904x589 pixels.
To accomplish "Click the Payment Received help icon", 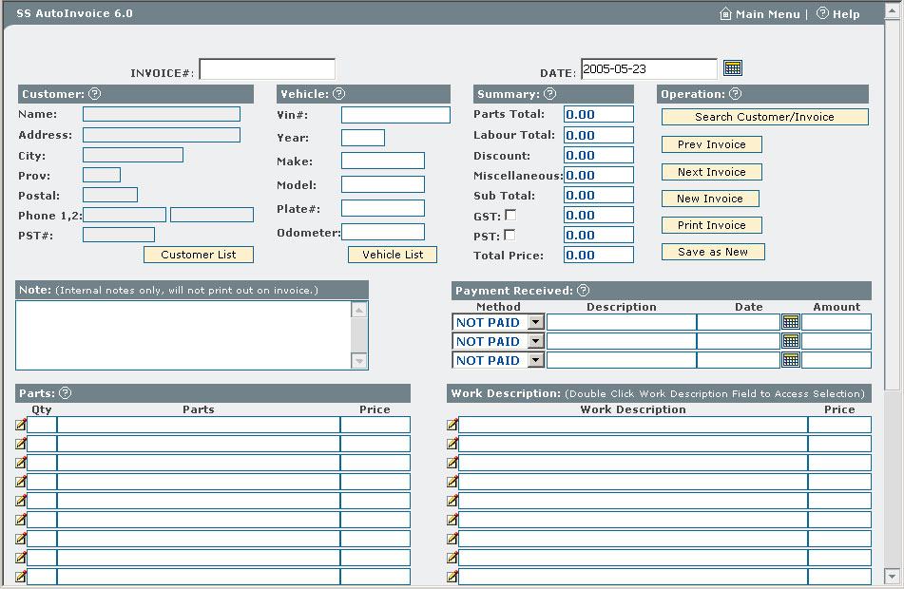I will (583, 291).
